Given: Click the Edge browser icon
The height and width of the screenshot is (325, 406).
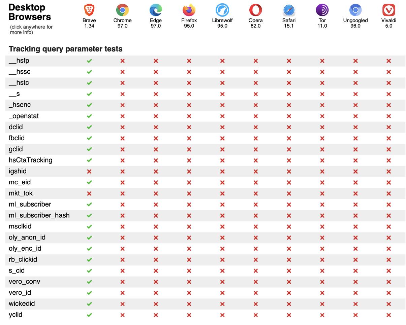Looking at the screenshot, I should (156, 10).
